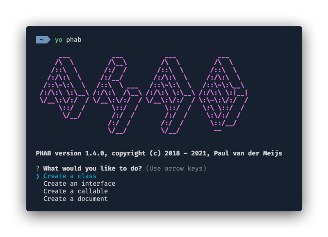
Task: Click the Use arrow keys hint text
Action: coord(176,169)
